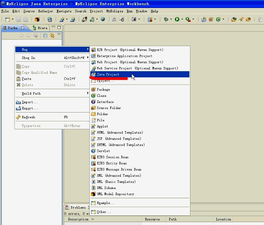Image resolution: width=264 pixels, height=225 pixels.
Task: Click the Save toolbar icon
Action: tap(18, 20)
